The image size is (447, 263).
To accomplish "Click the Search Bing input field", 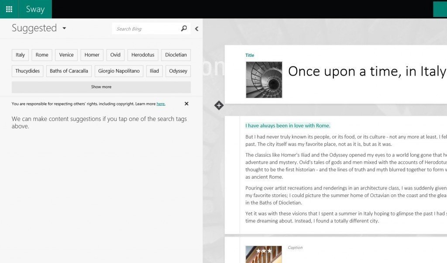I will tap(146, 29).
